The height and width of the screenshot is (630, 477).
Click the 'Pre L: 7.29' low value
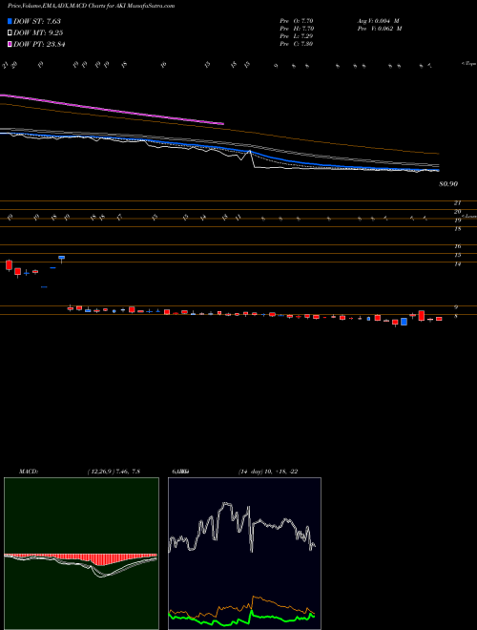297,36
